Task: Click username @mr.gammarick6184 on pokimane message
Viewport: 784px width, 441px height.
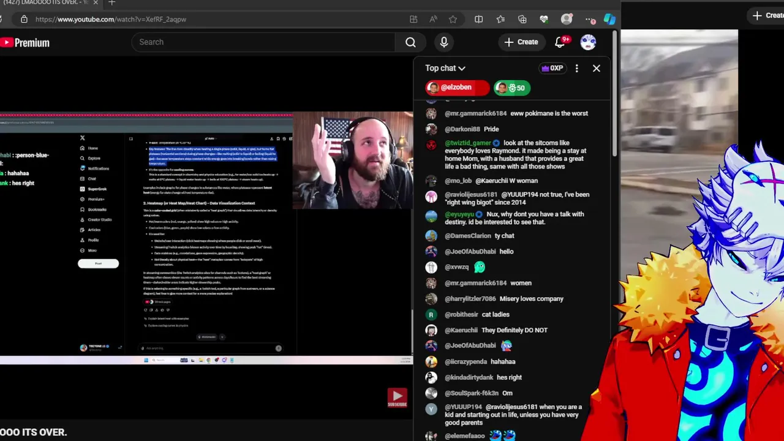Action: pyautogui.click(x=475, y=113)
